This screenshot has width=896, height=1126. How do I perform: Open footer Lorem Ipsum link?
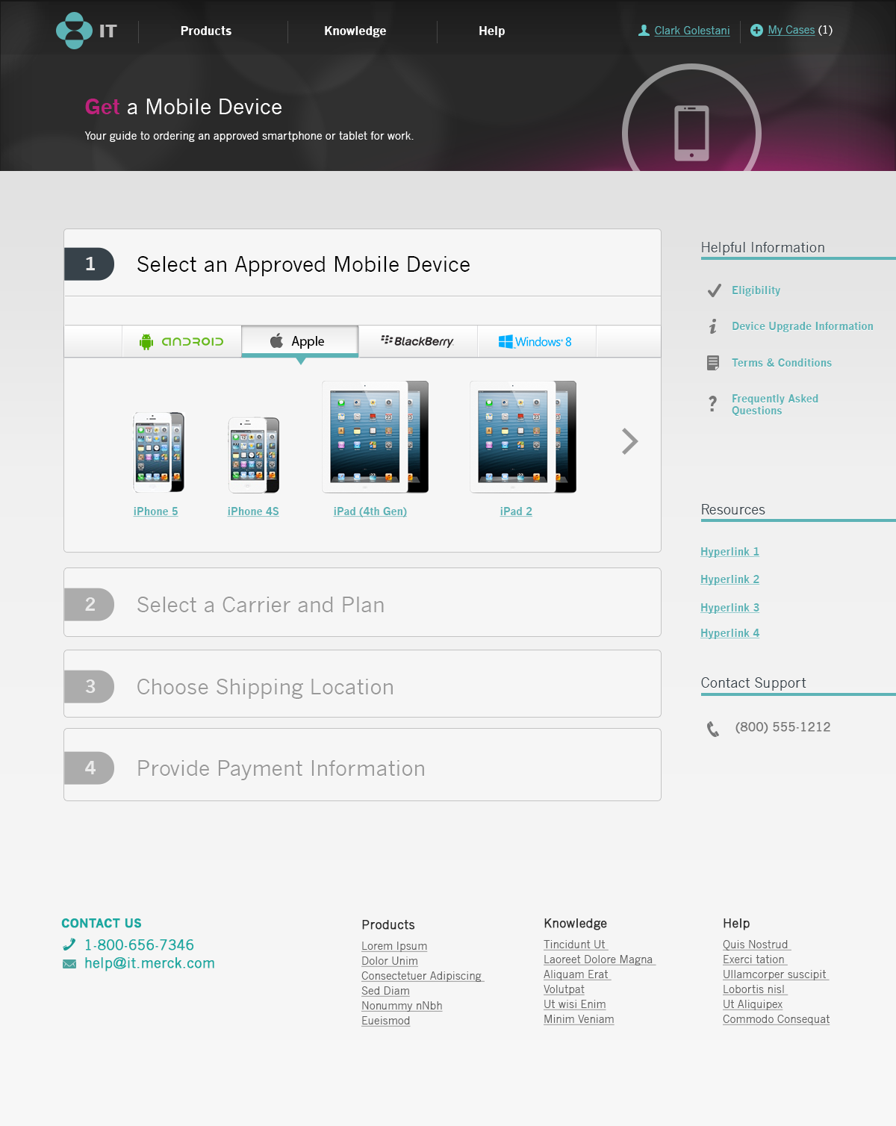point(394,946)
